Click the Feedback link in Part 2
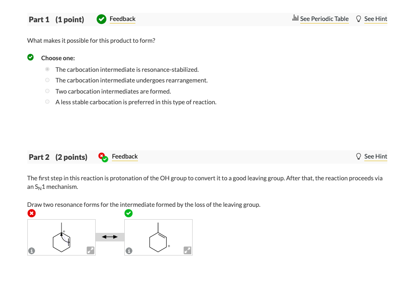 coord(125,156)
